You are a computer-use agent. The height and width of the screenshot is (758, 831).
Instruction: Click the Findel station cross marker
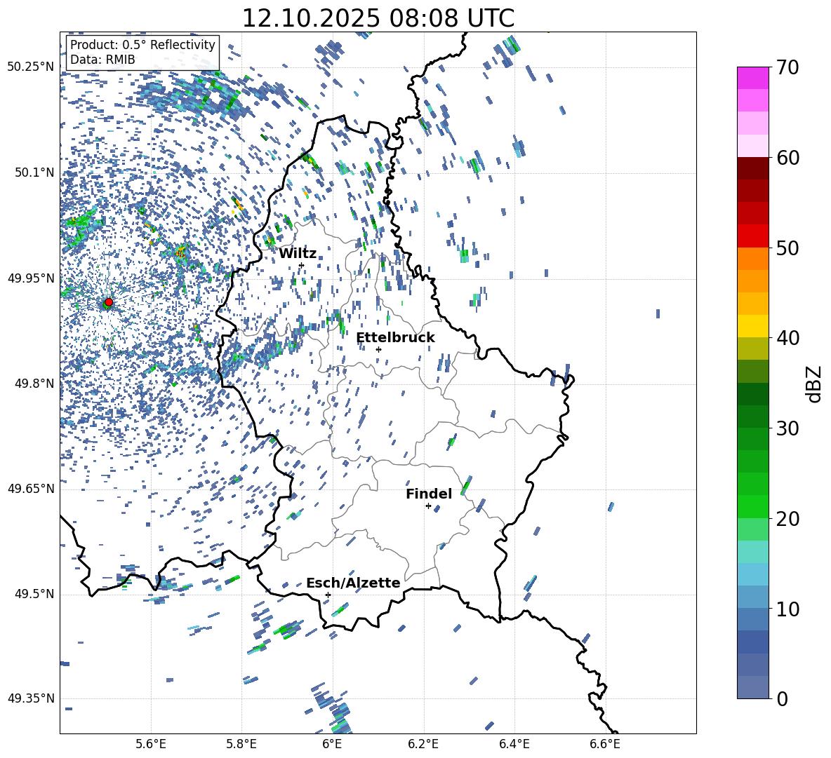(x=428, y=506)
